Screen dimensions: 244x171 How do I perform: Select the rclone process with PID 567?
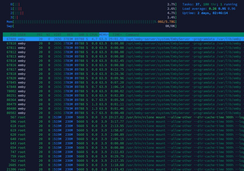pyautogui.click(x=123, y=117)
